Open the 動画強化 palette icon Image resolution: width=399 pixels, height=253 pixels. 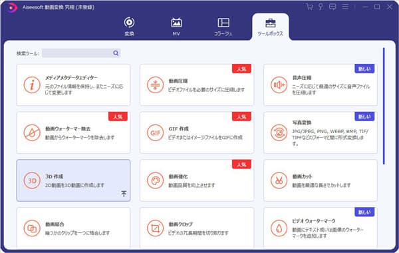(155, 180)
